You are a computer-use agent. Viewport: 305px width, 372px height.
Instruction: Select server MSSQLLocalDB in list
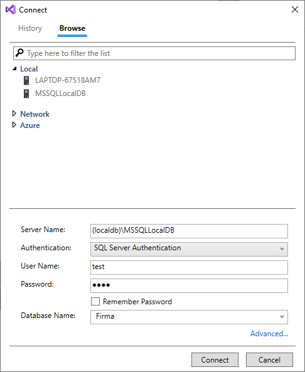[60, 93]
